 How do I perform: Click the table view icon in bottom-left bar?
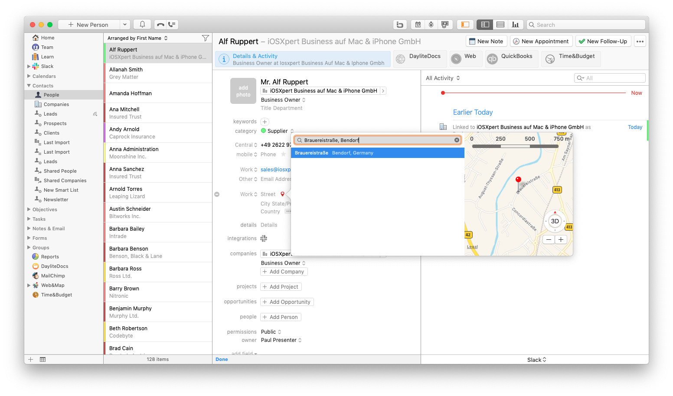[42, 359]
